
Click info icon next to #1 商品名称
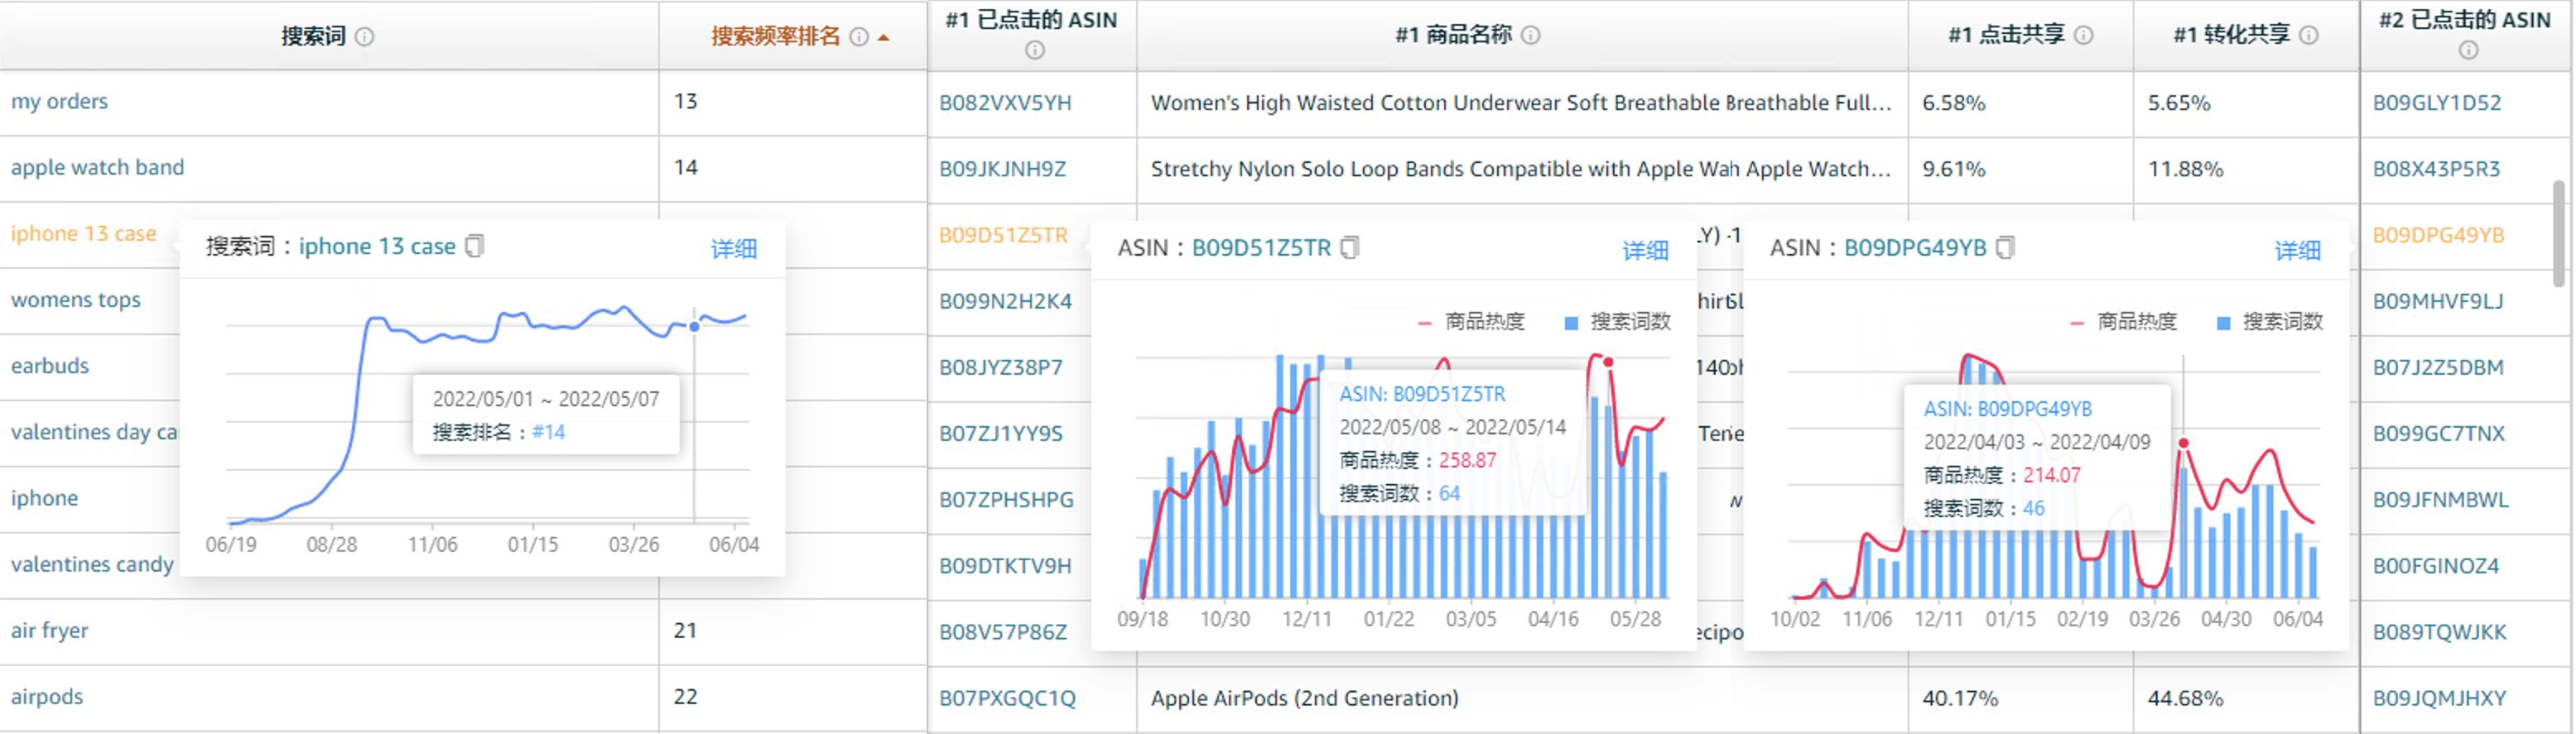(1530, 36)
